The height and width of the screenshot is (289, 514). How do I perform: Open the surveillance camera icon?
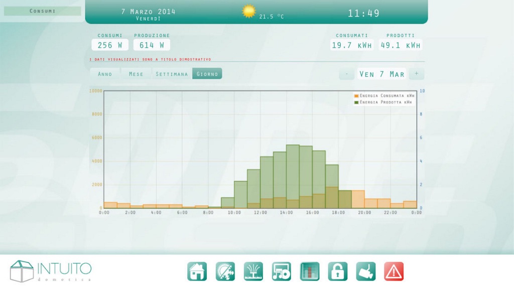[x=366, y=271]
